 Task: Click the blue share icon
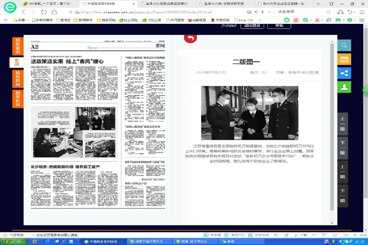point(345,73)
